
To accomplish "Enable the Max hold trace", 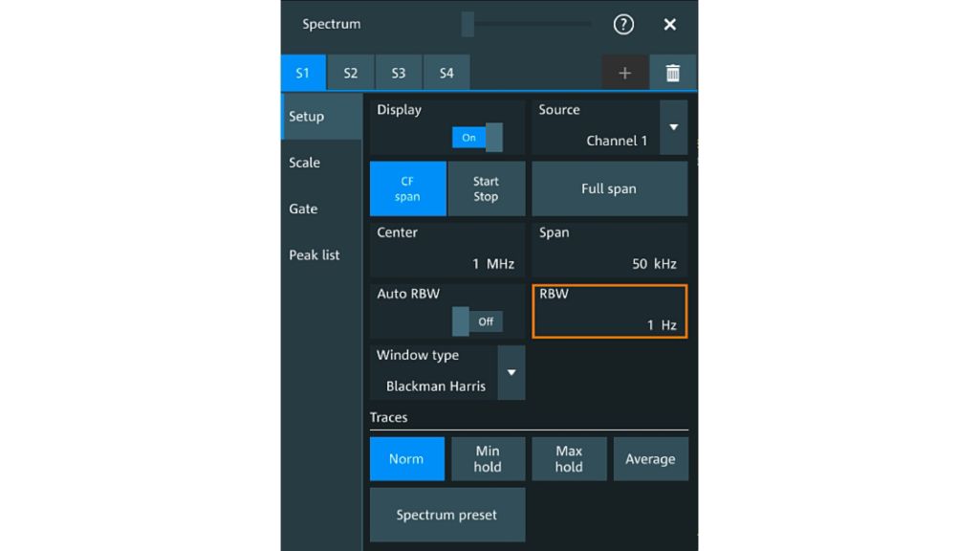I will [x=569, y=459].
